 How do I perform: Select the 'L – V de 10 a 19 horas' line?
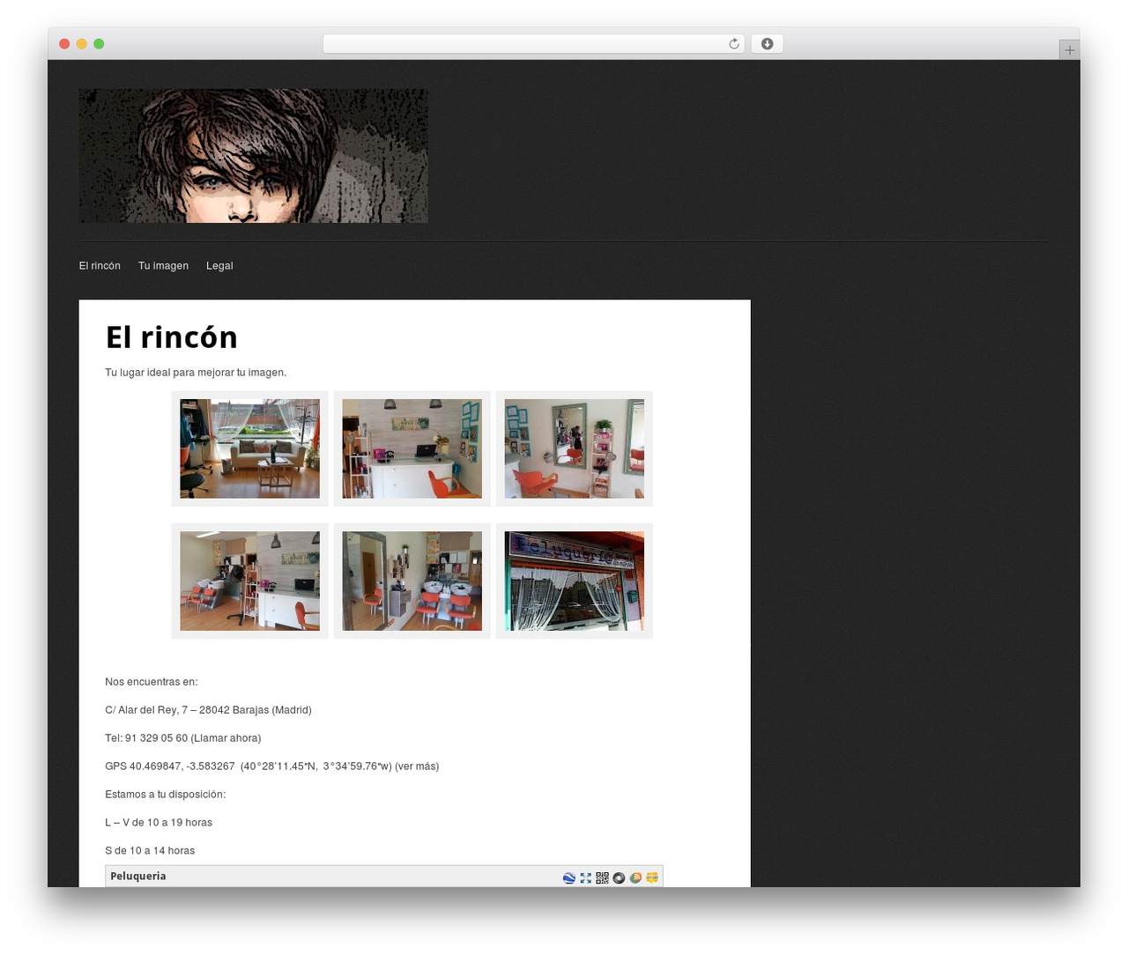click(159, 823)
